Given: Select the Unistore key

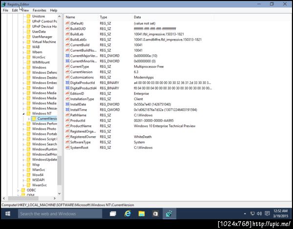Looking at the screenshot, I should (x=38, y=16).
